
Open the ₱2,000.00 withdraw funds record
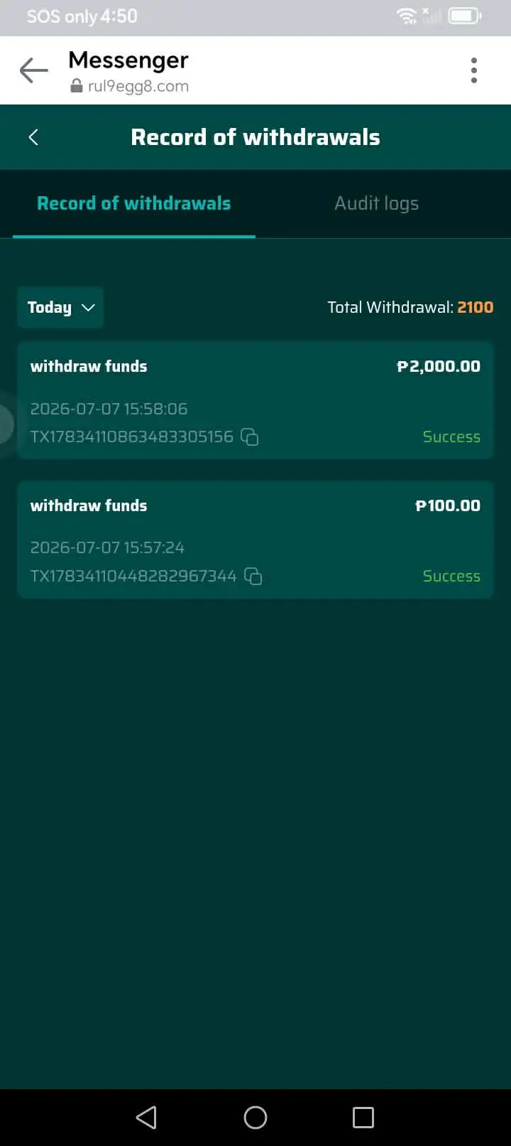255,400
